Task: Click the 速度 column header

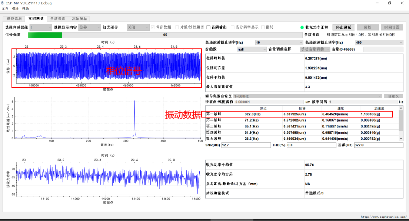Action: click(x=341, y=108)
